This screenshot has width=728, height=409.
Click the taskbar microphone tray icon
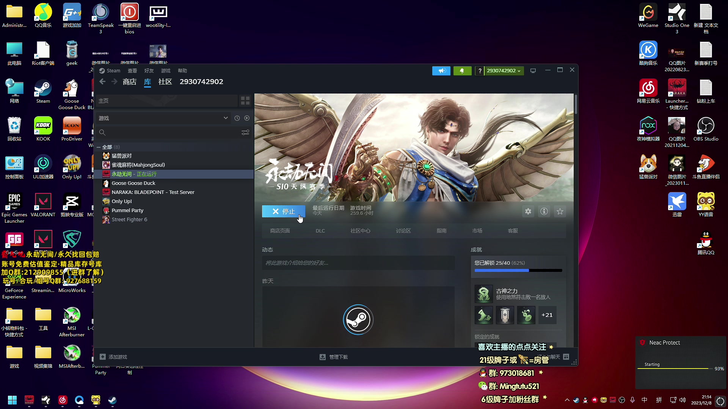point(632,400)
